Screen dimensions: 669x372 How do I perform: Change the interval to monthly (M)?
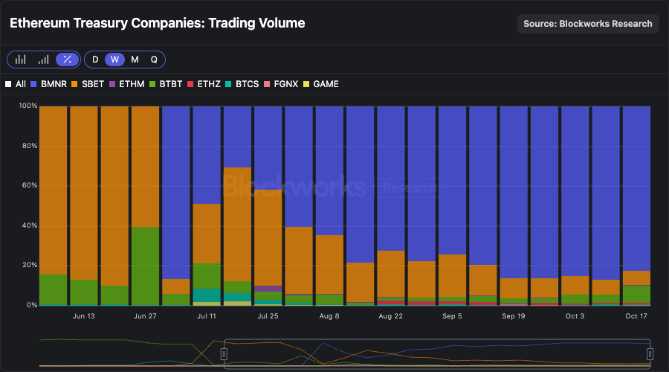pos(135,60)
